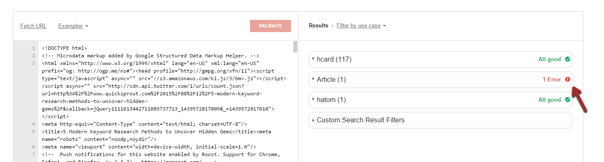The width and height of the screenshot is (604, 162).
Task: Open the Examples dropdown
Action: (73, 26)
